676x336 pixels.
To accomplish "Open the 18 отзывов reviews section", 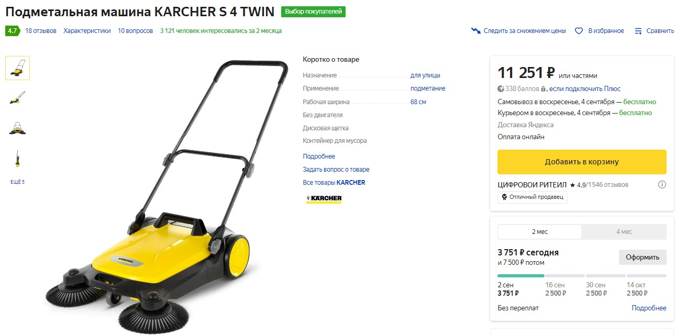I will click(41, 31).
